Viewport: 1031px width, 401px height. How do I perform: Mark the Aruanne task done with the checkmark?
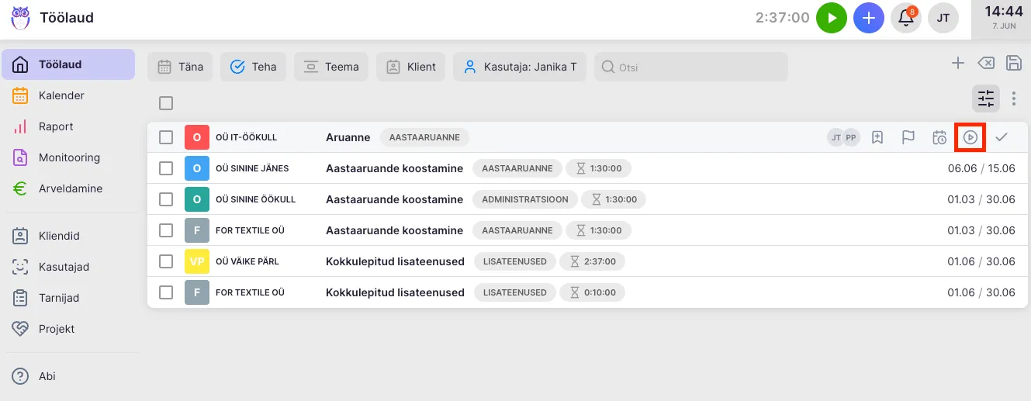click(x=1002, y=137)
